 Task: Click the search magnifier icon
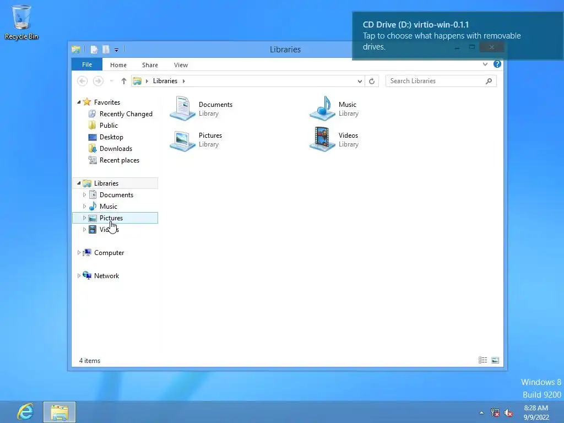click(489, 81)
